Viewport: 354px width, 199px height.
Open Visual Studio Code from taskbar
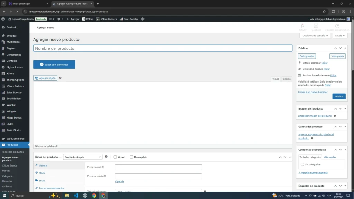pos(76,196)
